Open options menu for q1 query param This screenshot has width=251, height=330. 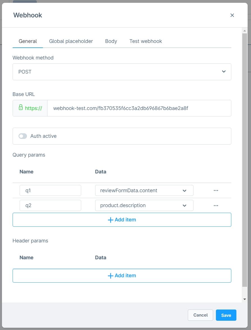point(216,191)
